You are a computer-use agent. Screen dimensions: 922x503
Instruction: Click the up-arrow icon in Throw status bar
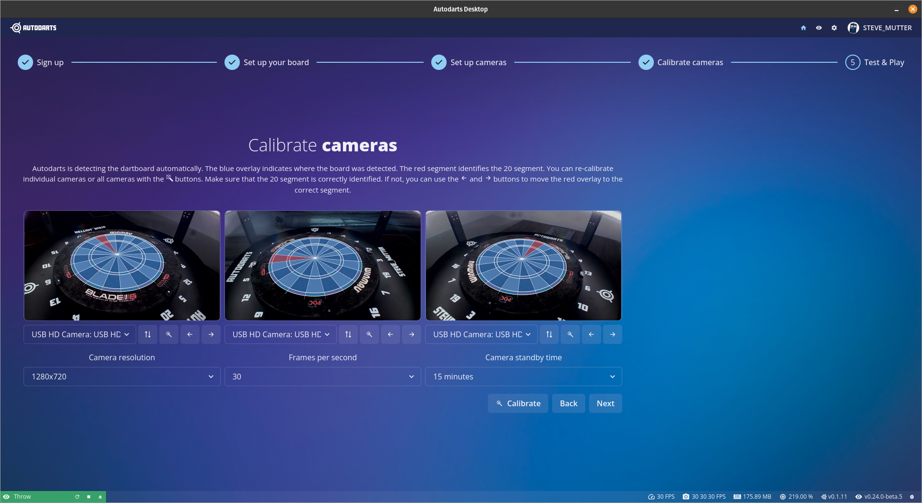(100, 497)
